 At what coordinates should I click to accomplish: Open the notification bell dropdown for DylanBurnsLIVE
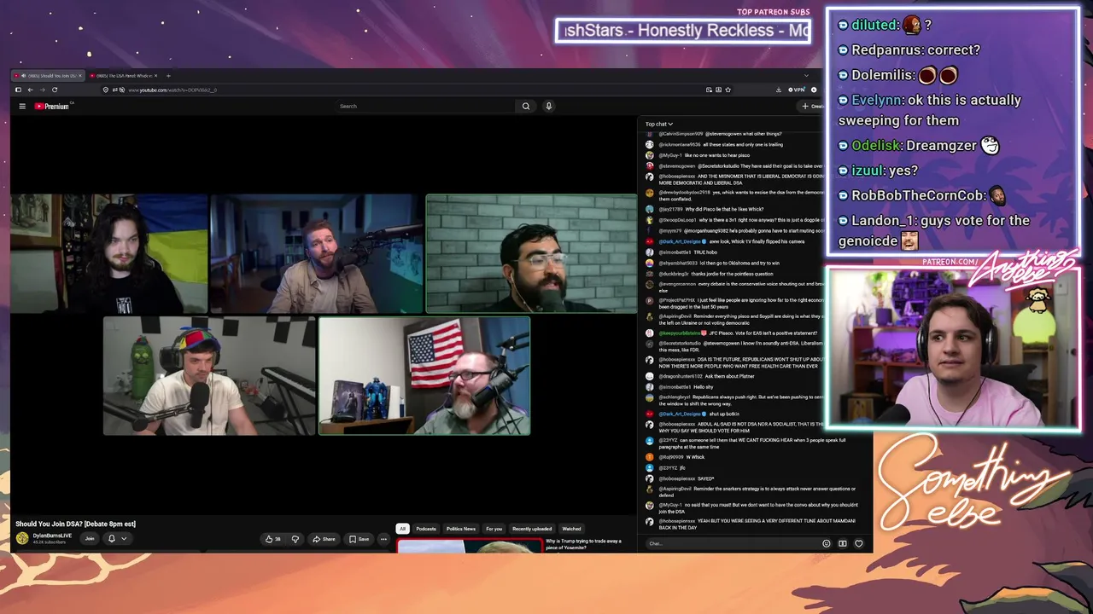(x=117, y=538)
